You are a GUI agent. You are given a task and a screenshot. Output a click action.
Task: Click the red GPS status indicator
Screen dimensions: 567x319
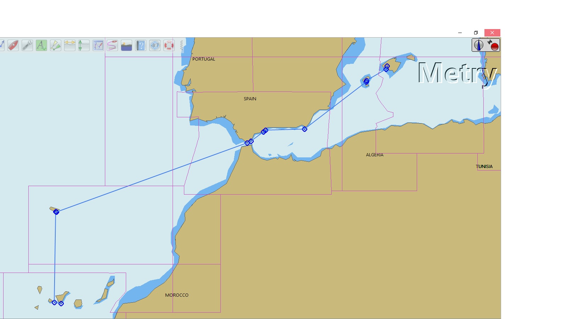tap(493, 45)
